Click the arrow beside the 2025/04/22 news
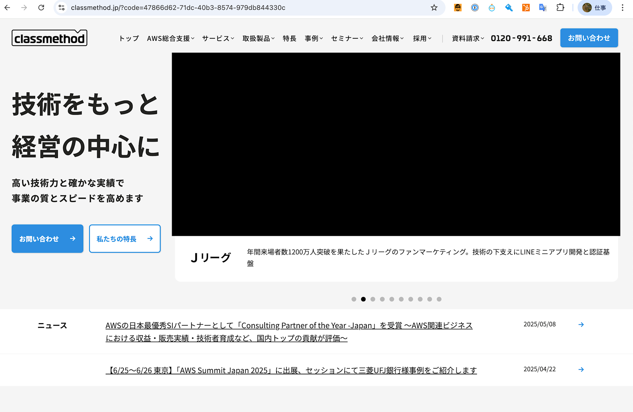633x412 pixels. pyautogui.click(x=581, y=369)
